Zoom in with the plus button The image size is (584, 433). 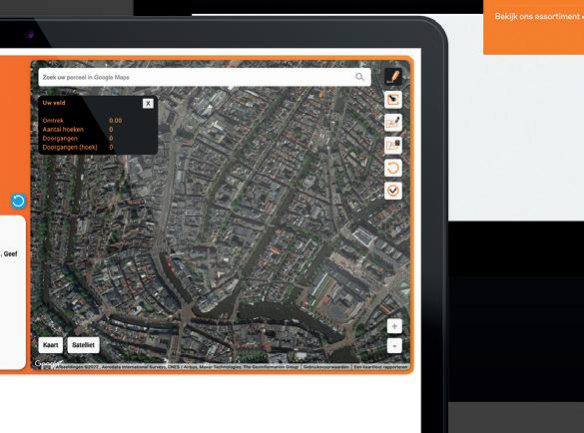[394, 326]
